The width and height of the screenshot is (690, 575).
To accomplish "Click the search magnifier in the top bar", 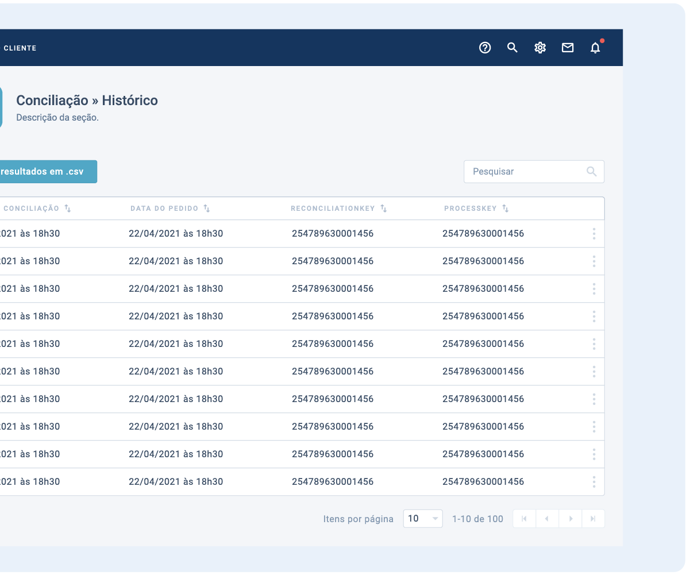I will 512,48.
